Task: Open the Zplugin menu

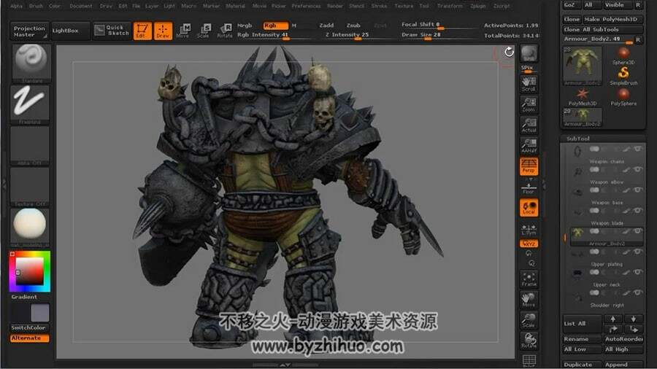Action: tap(477, 7)
